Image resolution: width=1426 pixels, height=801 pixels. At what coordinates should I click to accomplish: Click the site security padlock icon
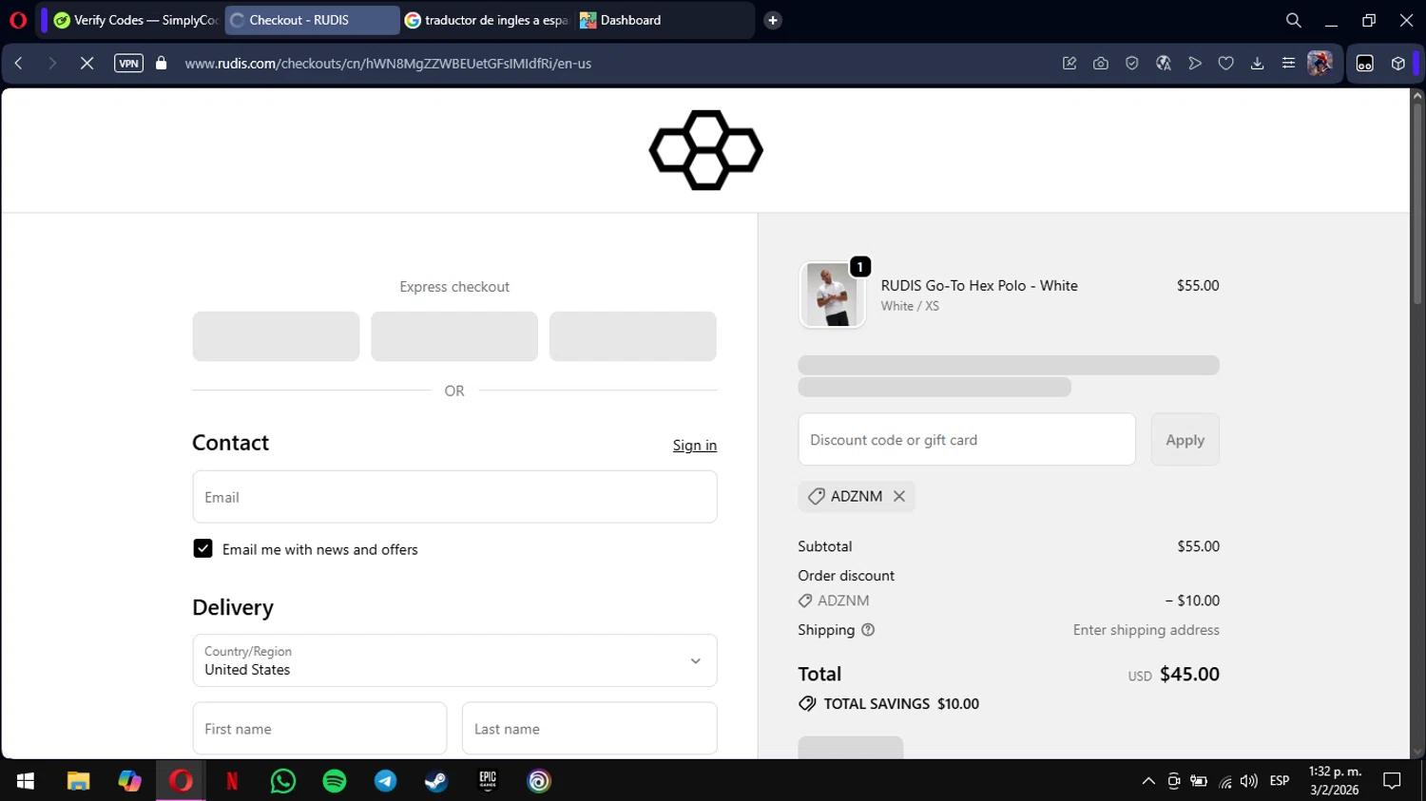162,64
